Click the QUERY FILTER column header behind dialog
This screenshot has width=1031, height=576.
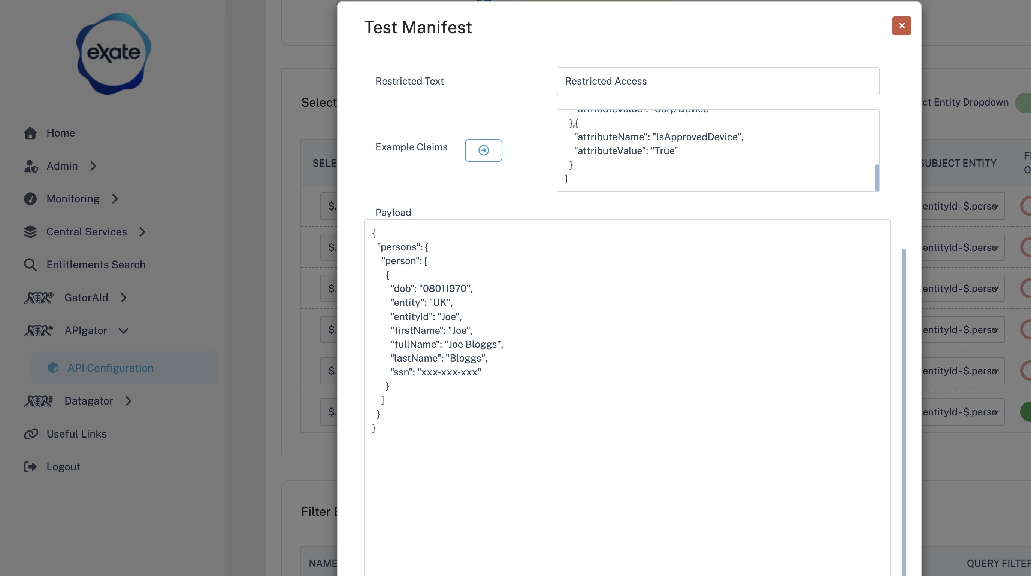[998, 563]
